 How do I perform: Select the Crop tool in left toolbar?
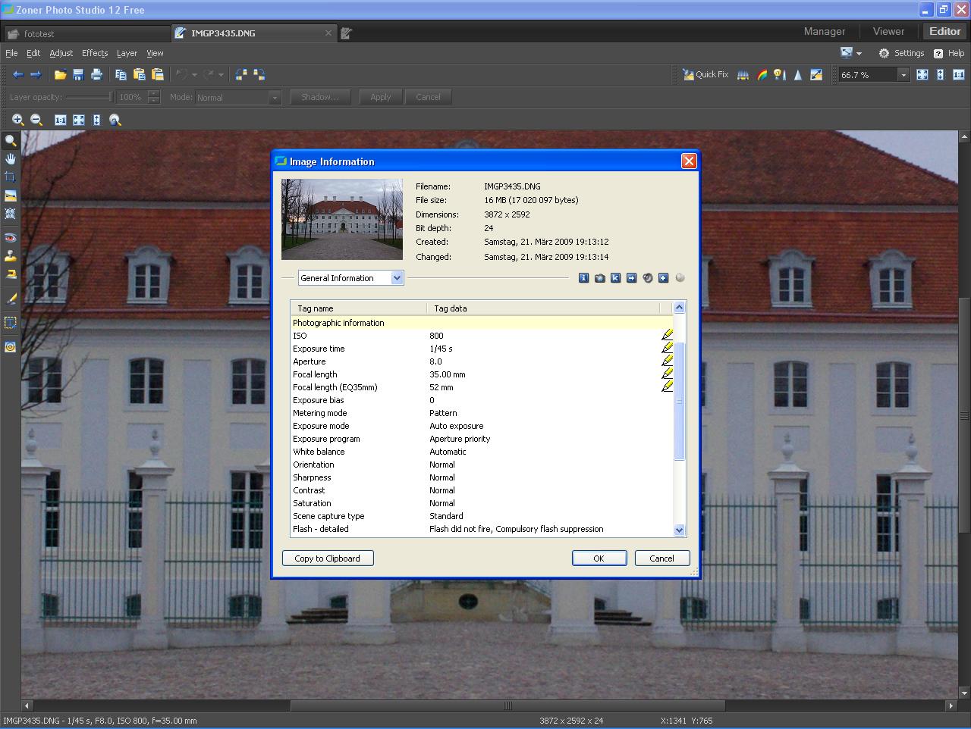11,177
